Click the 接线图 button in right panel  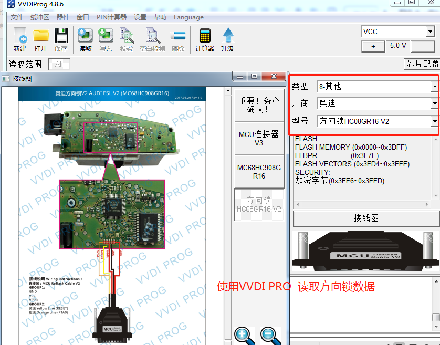[x=366, y=218]
